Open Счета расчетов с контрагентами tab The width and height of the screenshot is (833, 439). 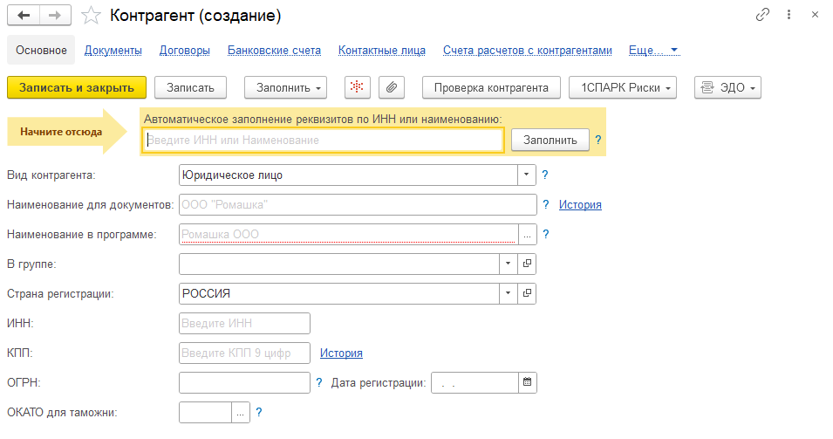click(528, 50)
